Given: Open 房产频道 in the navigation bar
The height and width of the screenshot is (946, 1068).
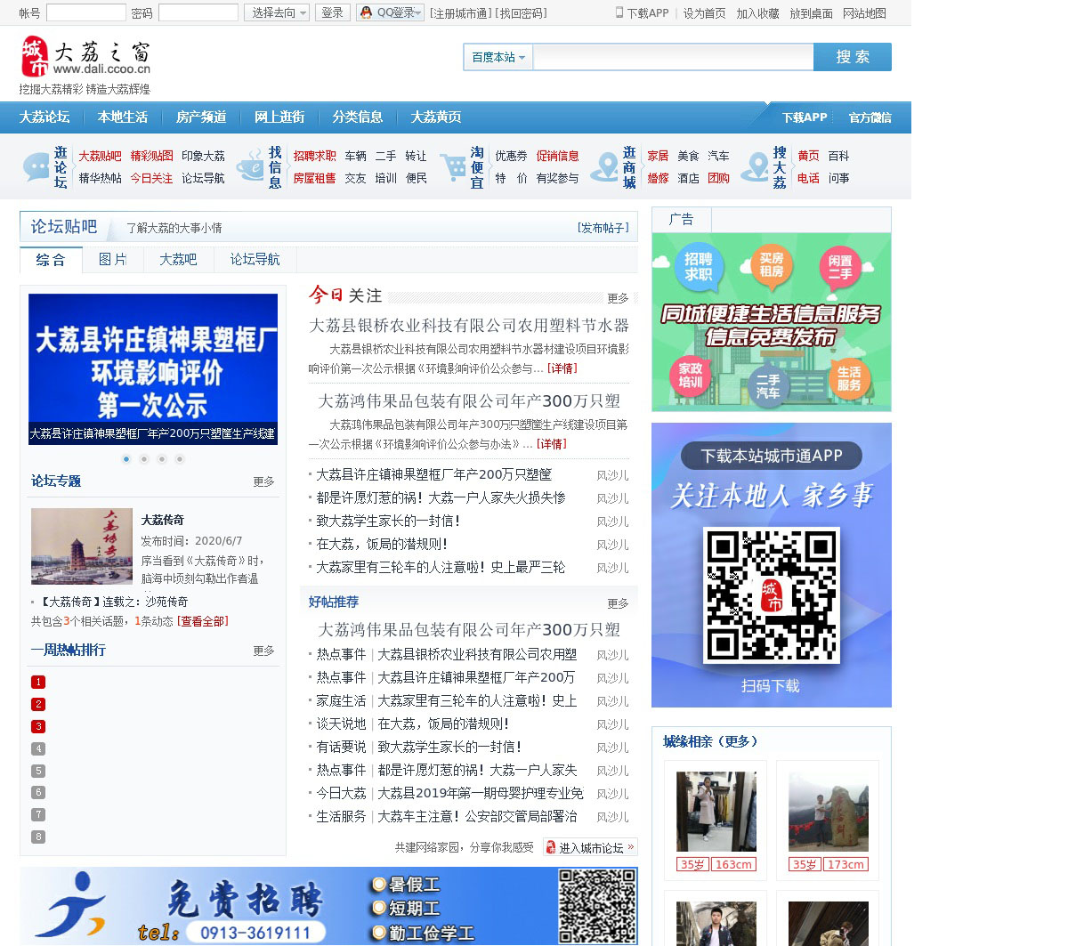Looking at the screenshot, I should [x=201, y=117].
